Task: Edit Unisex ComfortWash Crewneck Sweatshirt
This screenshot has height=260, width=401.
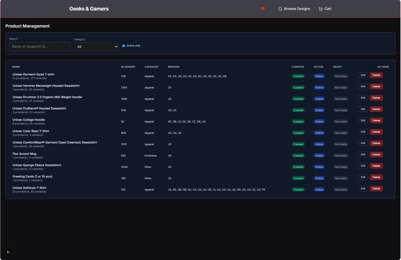Action: 363,143
